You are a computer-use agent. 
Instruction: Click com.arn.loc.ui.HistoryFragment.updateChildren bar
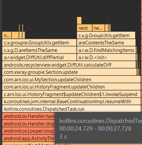[71, 87]
